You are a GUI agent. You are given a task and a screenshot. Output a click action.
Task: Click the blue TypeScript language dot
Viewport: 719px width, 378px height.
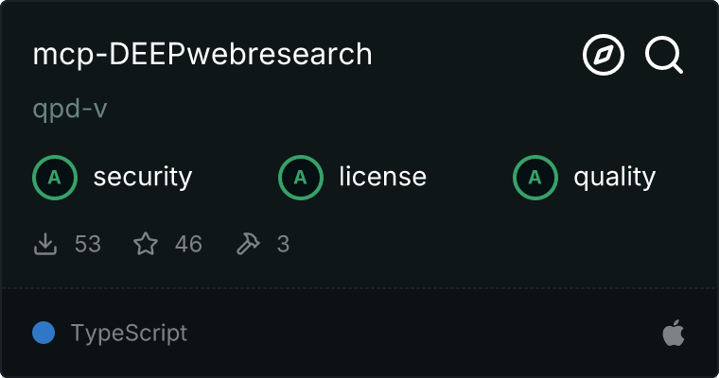tap(44, 333)
